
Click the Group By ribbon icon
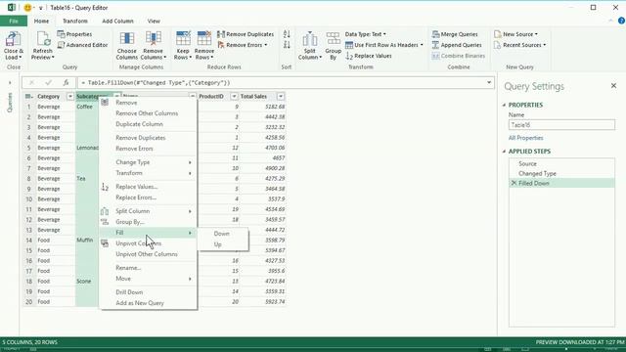333,39
